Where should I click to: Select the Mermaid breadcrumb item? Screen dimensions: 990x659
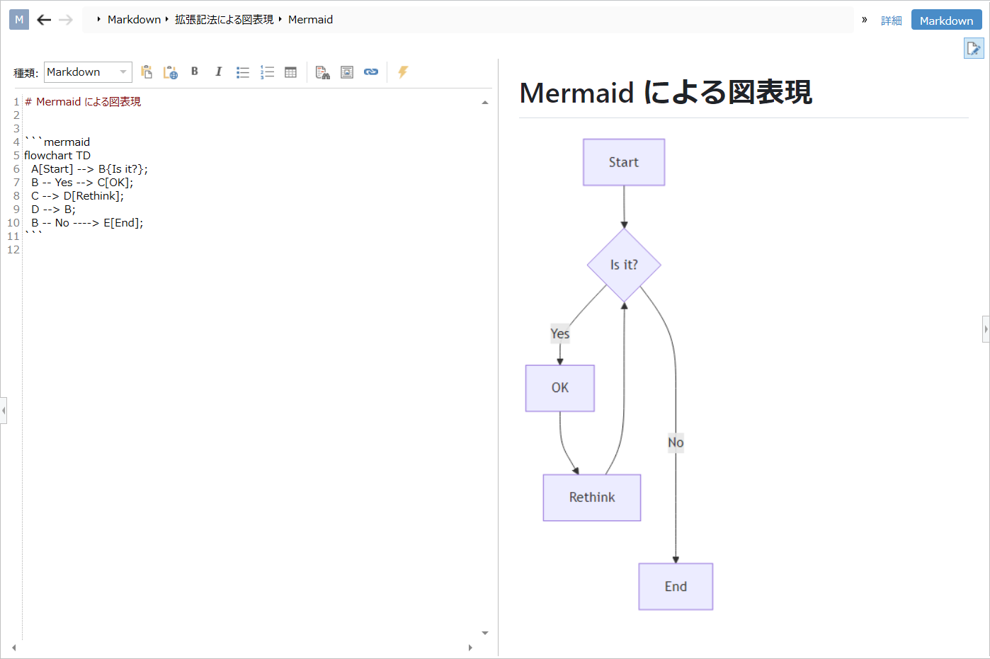point(310,20)
